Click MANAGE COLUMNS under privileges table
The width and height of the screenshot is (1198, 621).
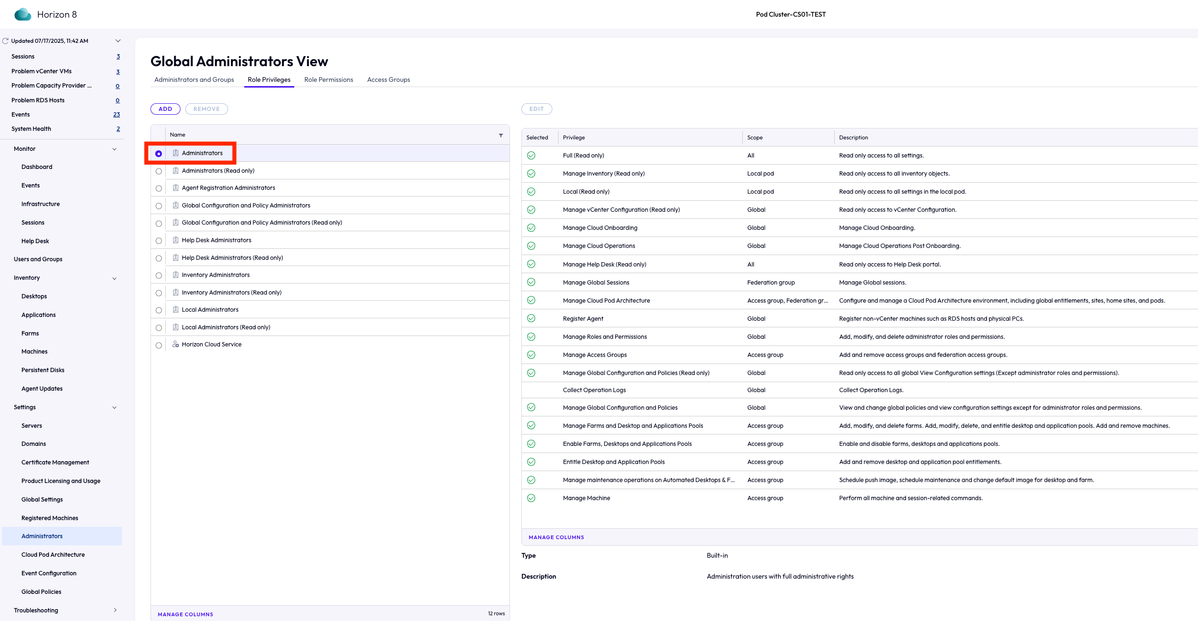(x=556, y=537)
